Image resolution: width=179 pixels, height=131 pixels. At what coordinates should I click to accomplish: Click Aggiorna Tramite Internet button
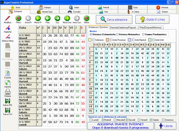pos(121,126)
